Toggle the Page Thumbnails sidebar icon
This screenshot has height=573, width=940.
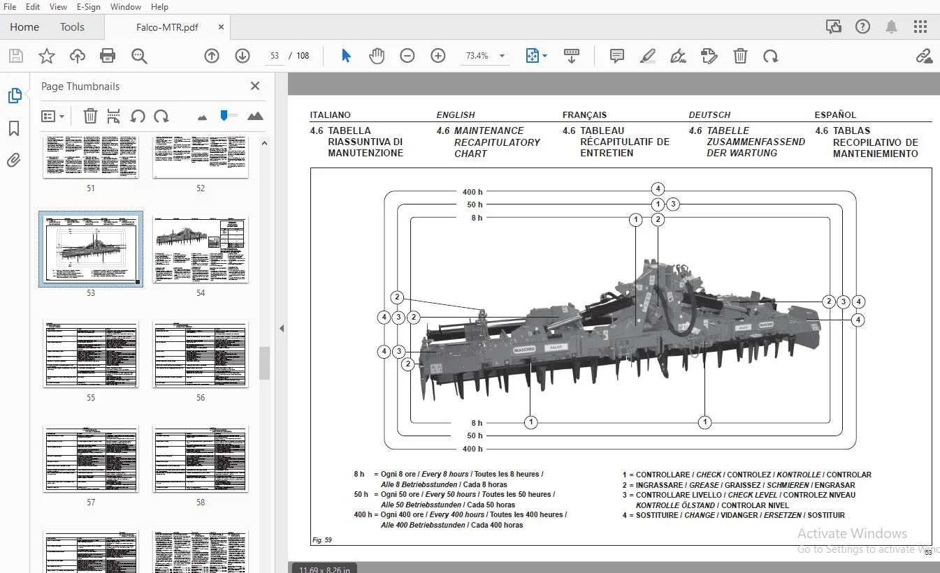(14, 96)
